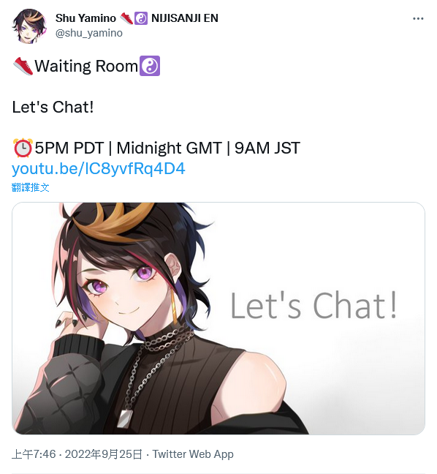The height and width of the screenshot is (474, 437).
Task: Click the red sneaker emoji beside the display name
Action: pos(126,18)
